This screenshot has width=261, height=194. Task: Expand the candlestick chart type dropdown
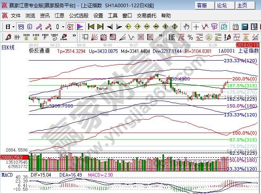[63, 27]
